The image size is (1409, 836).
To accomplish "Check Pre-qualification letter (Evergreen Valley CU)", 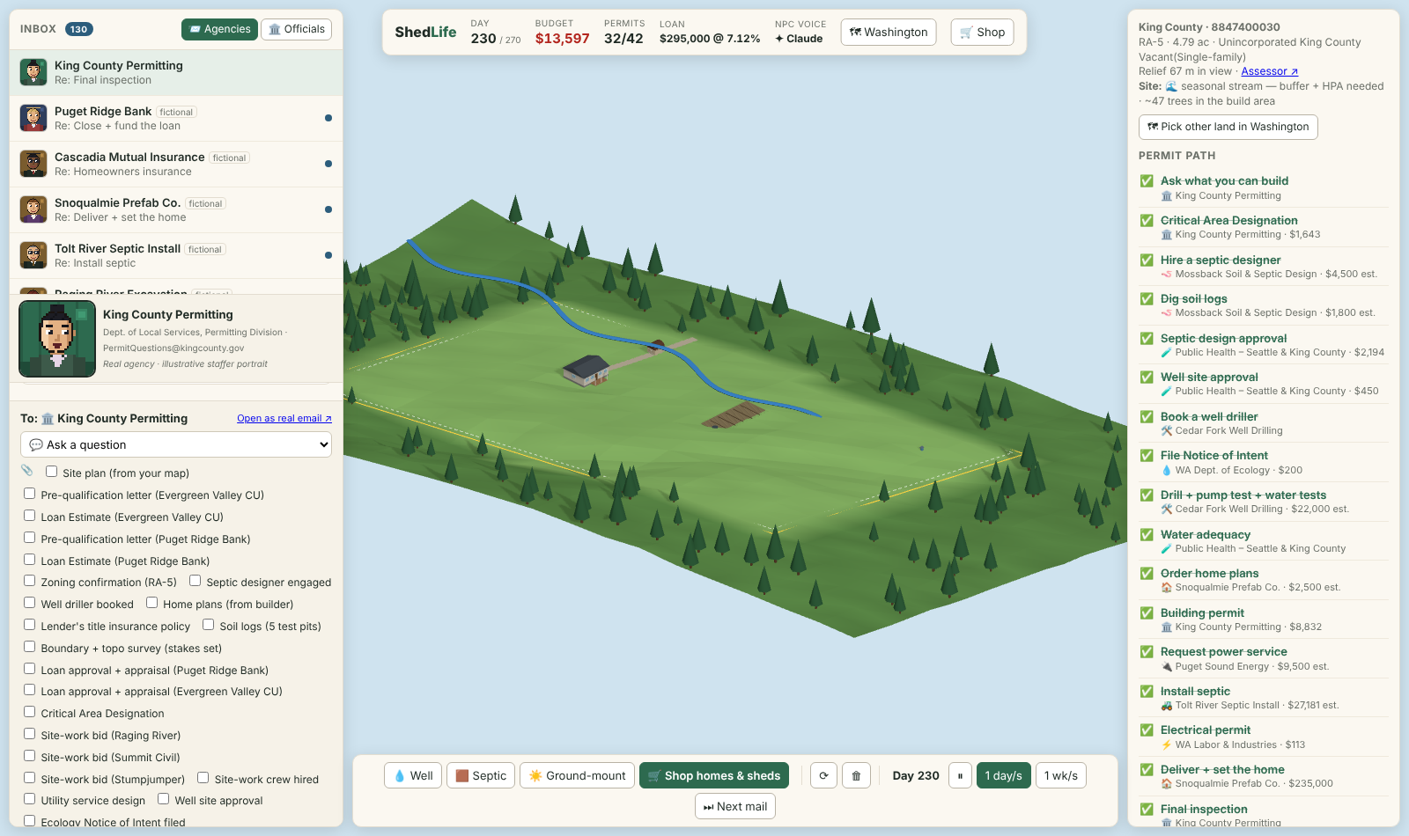I will 30,494.
